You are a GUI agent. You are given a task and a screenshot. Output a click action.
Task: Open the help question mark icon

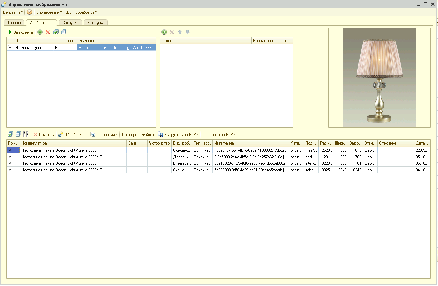tap(29, 12)
